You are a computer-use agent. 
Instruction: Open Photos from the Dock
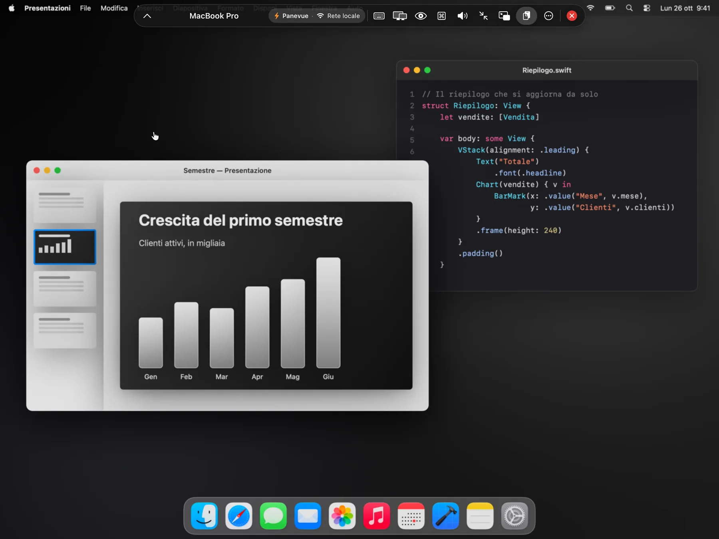click(342, 516)
